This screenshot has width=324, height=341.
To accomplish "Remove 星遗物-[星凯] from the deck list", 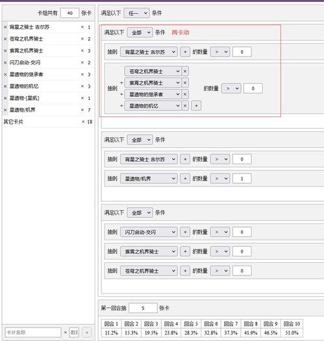I will pyautogui.click(x=5, y=98).
